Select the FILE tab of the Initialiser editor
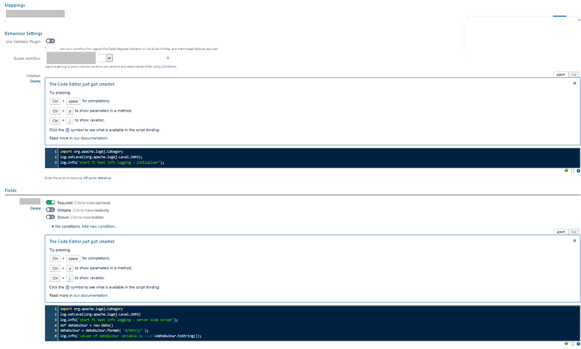Image resolution: width=581 pixels, height=349 pixels. (x=573, y=75)
